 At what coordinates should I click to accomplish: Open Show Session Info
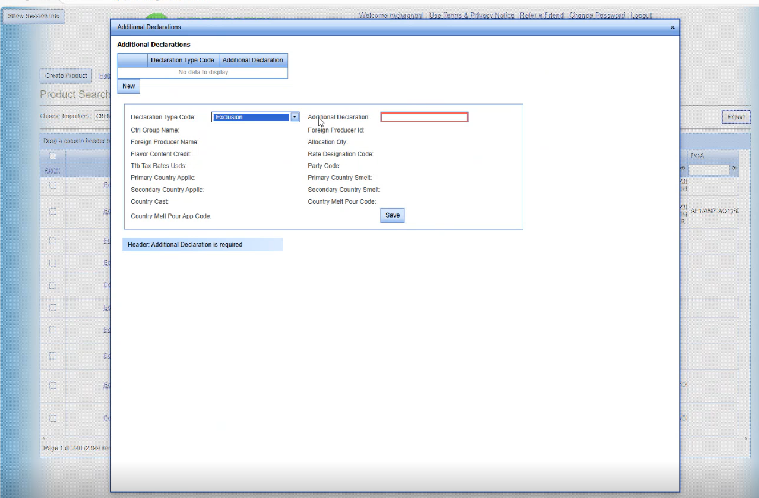click(34, 16)
